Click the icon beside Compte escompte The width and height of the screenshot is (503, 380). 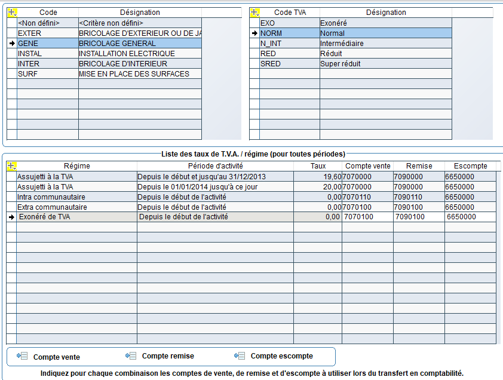[240, 356]
